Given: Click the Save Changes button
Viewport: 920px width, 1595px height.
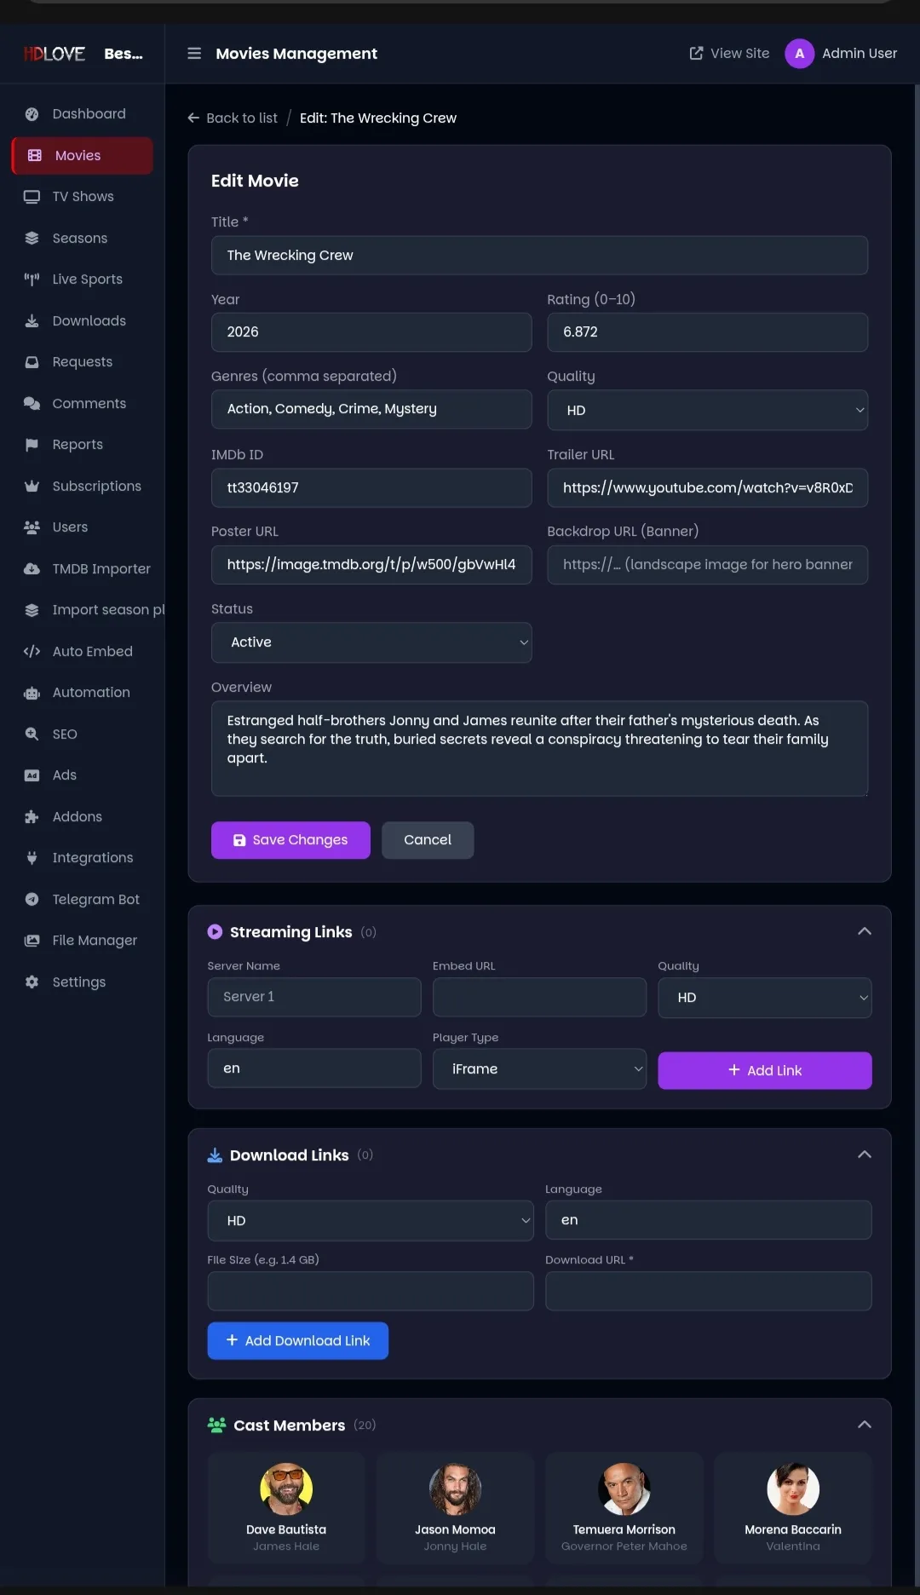Looking at the screenshot, I should pyautogui.click(x=290, y=840).
